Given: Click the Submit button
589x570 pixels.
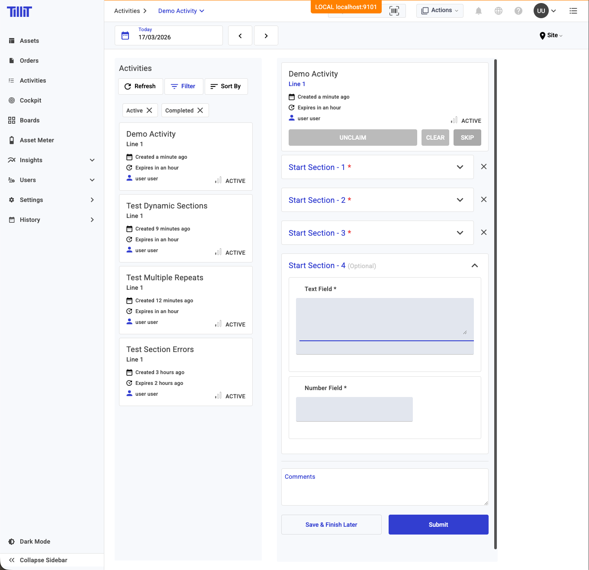Looking at the screenshot, I should click(x=438, y=525).
